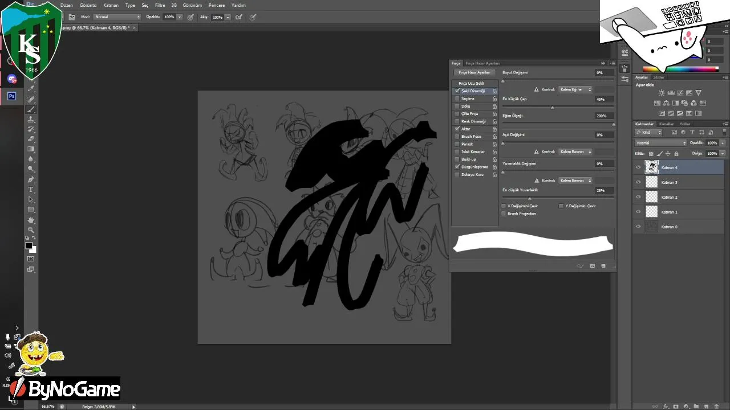Add a Curves adjustment

pyautogui.click(x=680, y=93)
